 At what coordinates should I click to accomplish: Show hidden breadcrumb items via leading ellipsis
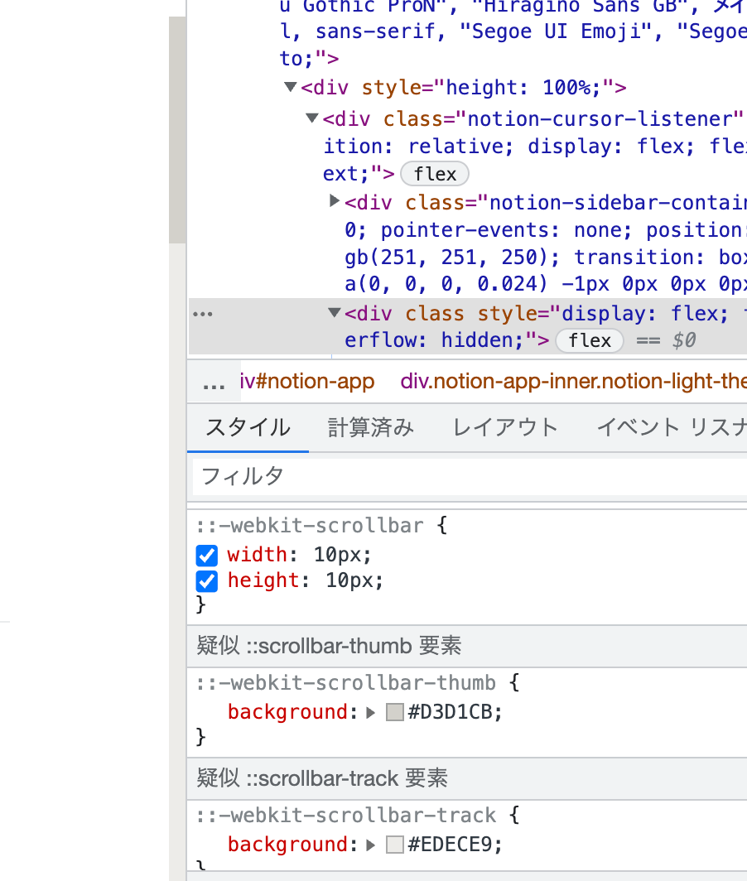point(214,382)
